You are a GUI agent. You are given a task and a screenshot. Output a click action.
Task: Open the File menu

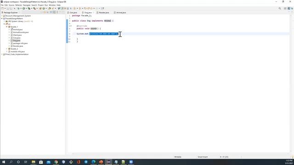click(2, 5)
